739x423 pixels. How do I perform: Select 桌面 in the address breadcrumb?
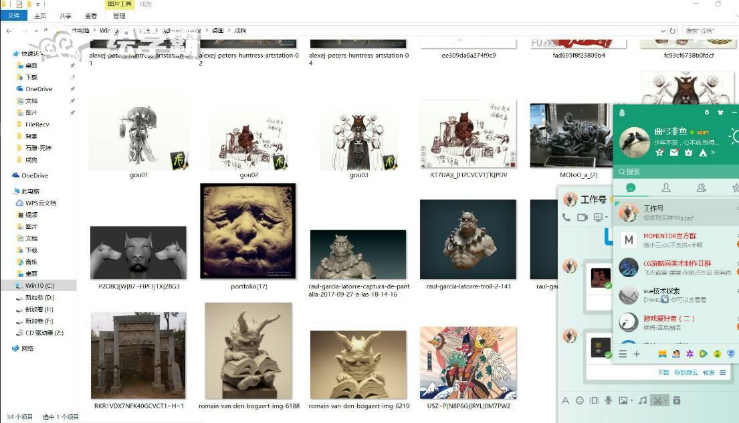[218, 31]
